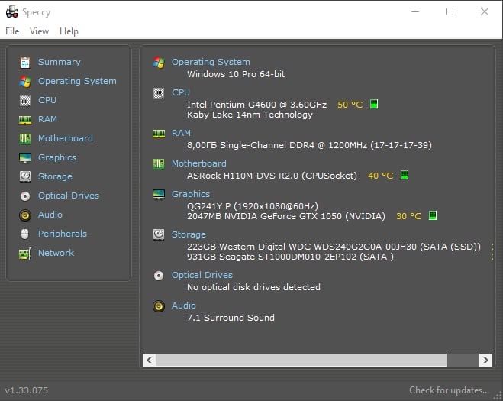
Task: Click the RAM icon in summary panel
Action: [159, 134]
